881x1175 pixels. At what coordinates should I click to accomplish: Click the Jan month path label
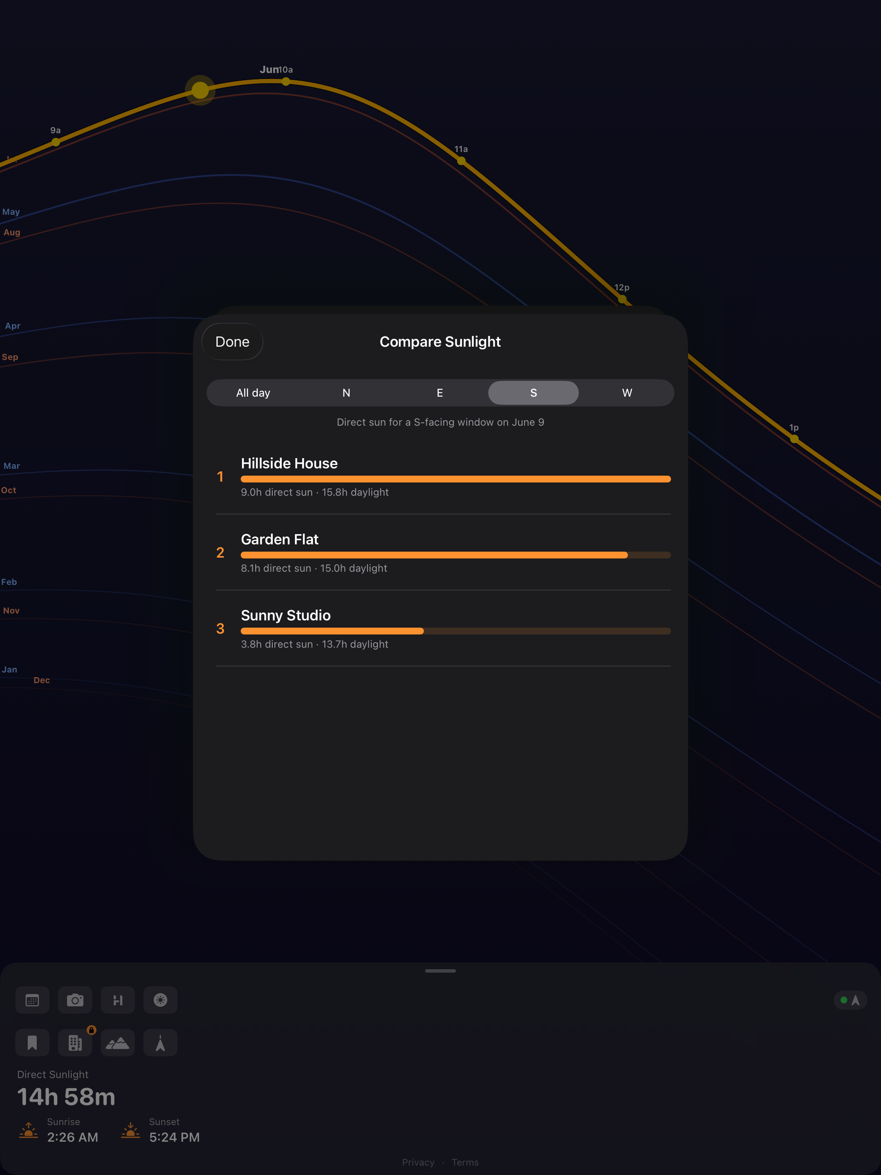(x=9, y=670)
